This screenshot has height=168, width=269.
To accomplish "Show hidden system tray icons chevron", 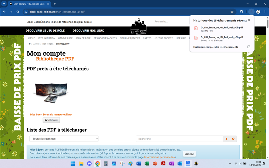I will (x=230, y=163).
